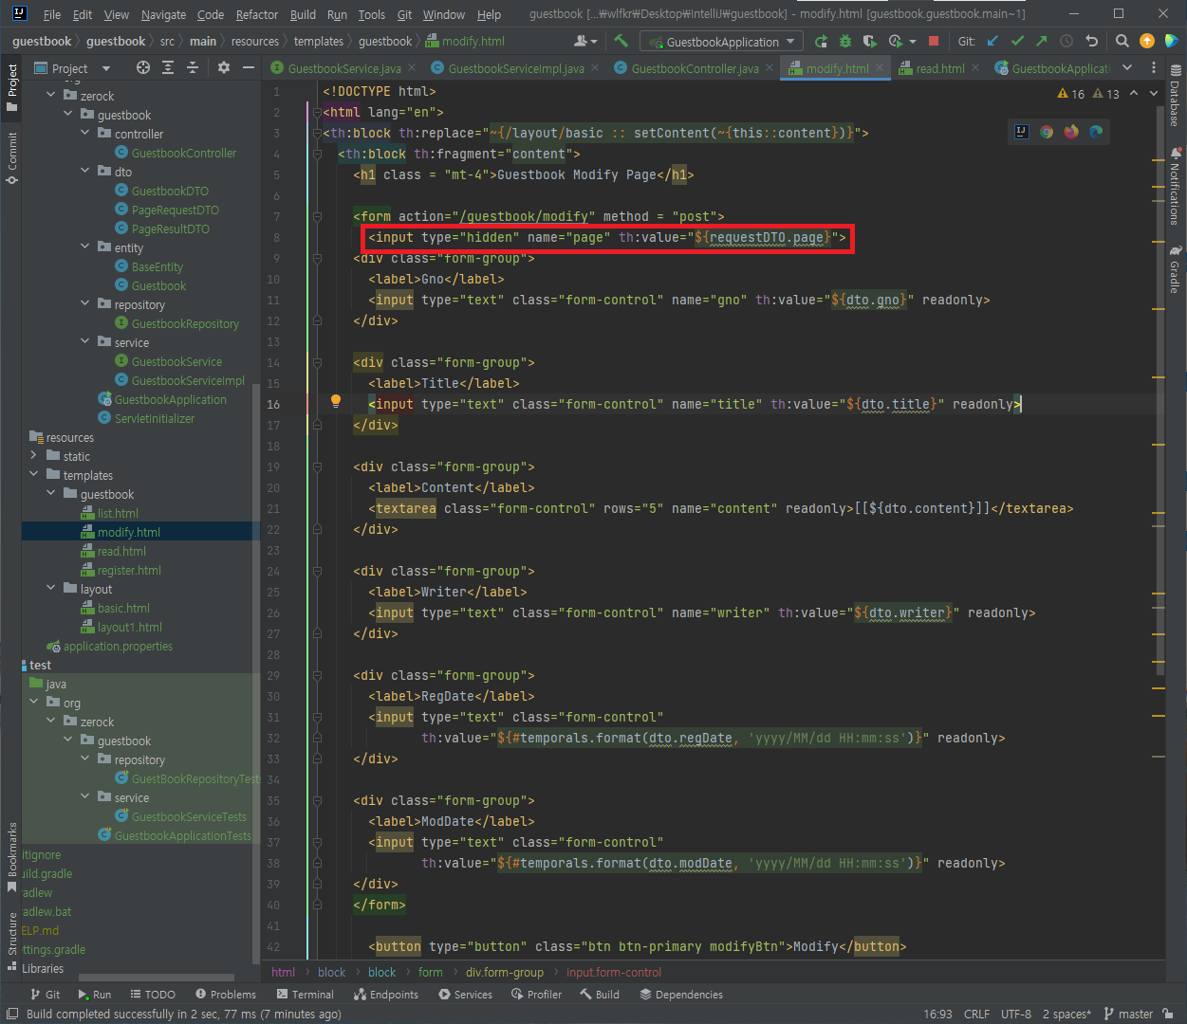Viewport: 1187px width, 1024px height.
Task: Push commits with the green up-right arrow
Action: tap(1042, 41)
